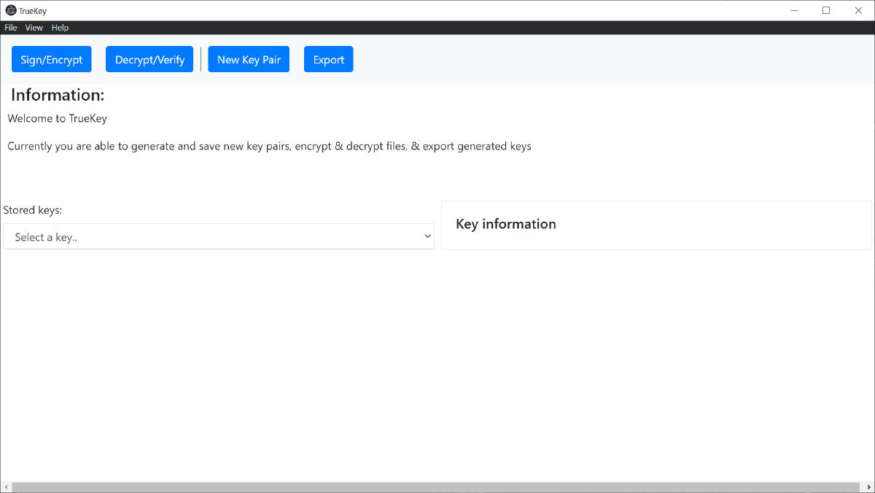Click the scroll left arrow at bottom
Screen dimensions: 875x493
pyautogui.click(x=5, y=487)
